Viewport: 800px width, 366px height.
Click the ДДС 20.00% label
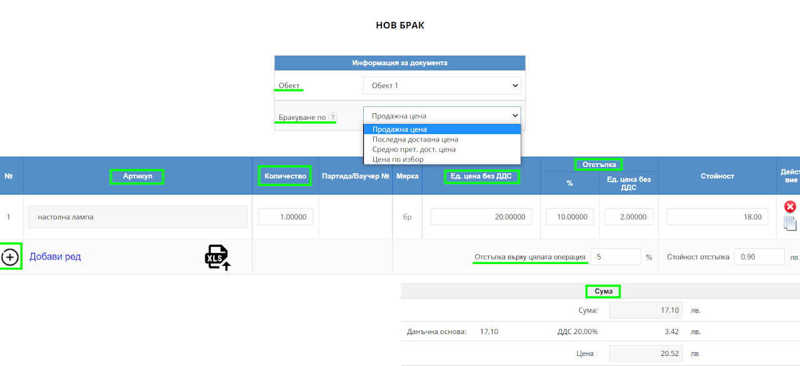[577, 332]
